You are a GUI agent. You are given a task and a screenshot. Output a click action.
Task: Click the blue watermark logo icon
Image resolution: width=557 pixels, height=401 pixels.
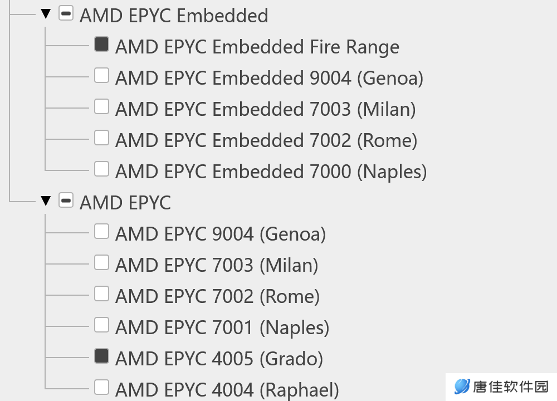coord(462,387)
